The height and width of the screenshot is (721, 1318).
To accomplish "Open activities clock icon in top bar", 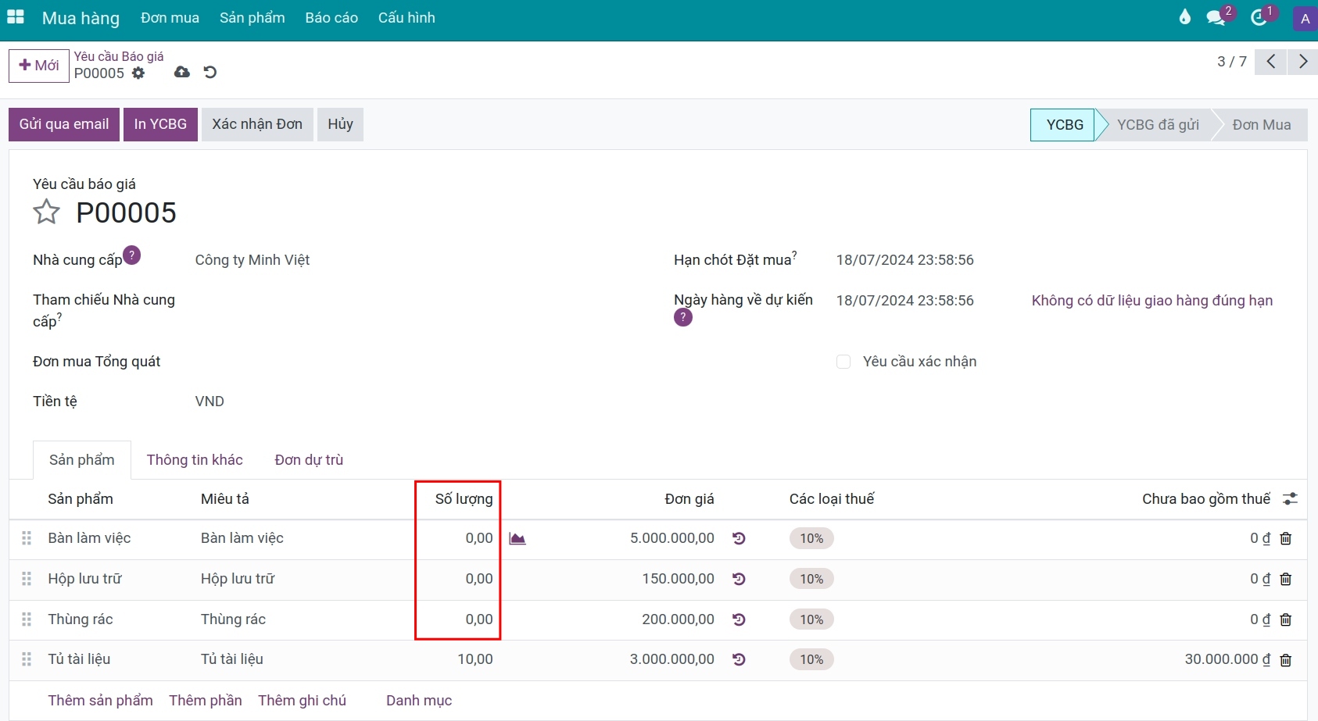I will point(1259,17).
